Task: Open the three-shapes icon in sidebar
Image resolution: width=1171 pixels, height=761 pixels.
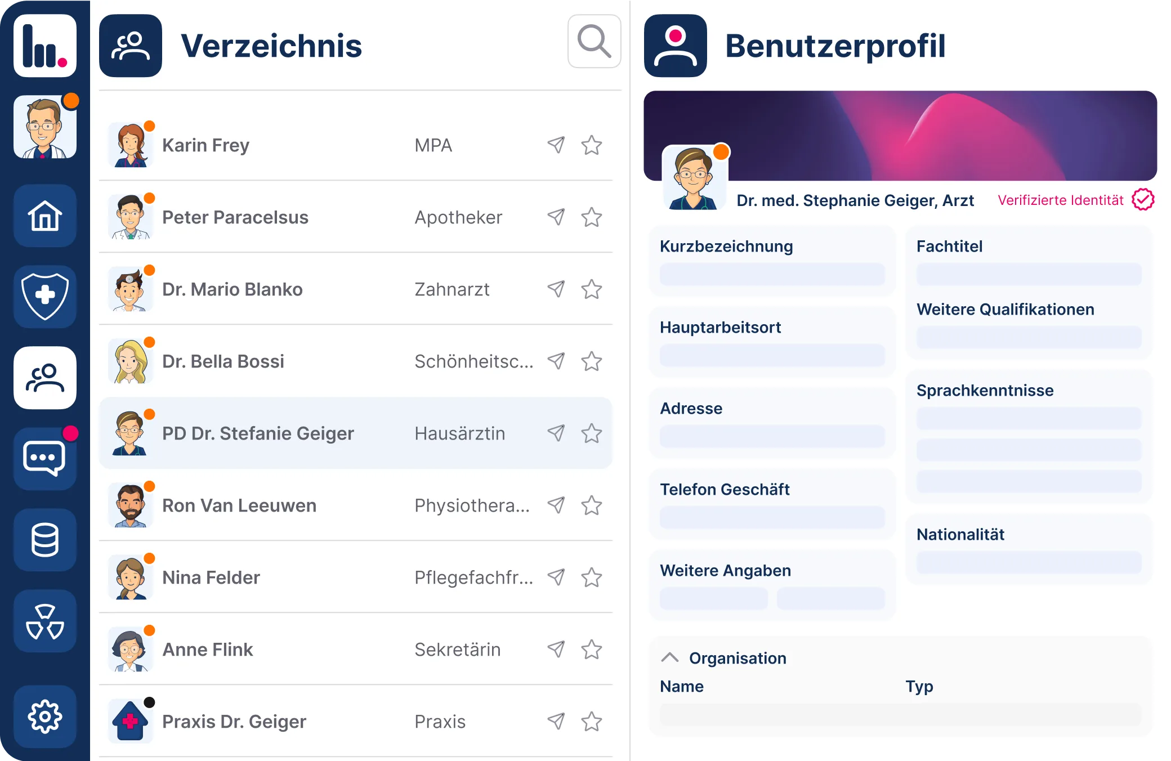Action: 45,621
